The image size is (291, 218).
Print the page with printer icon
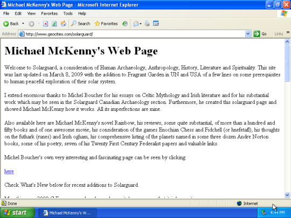(147, 24)
